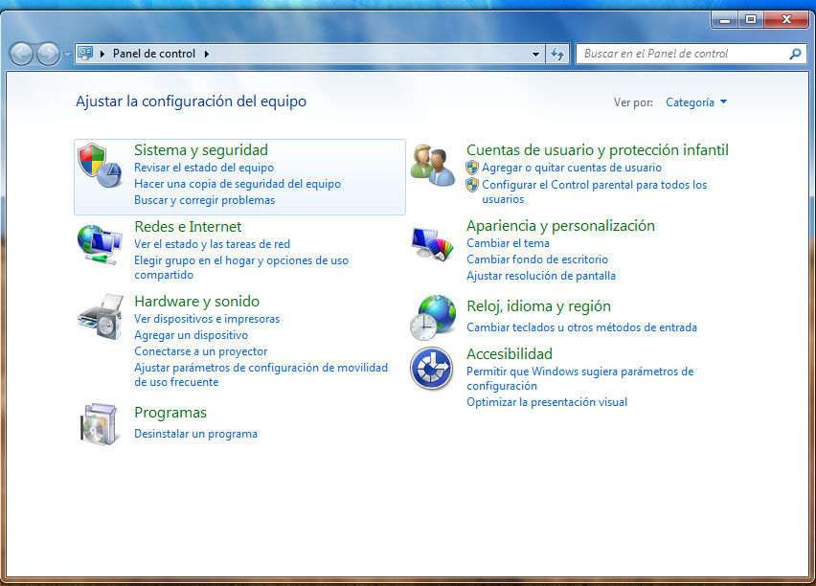Click the shield icon beside Agregar o quitar cuentas
The width and height of the screenshot is (816, 586).
tap(472, 168)
